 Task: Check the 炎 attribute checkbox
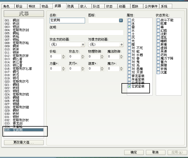tap(129, 20)
